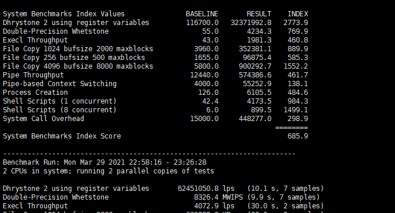Image resolution: width=395 pixels, height=213 pixels.
Task: Click '(30.0 s, 2 samples)' text
Action: [285, 206]
